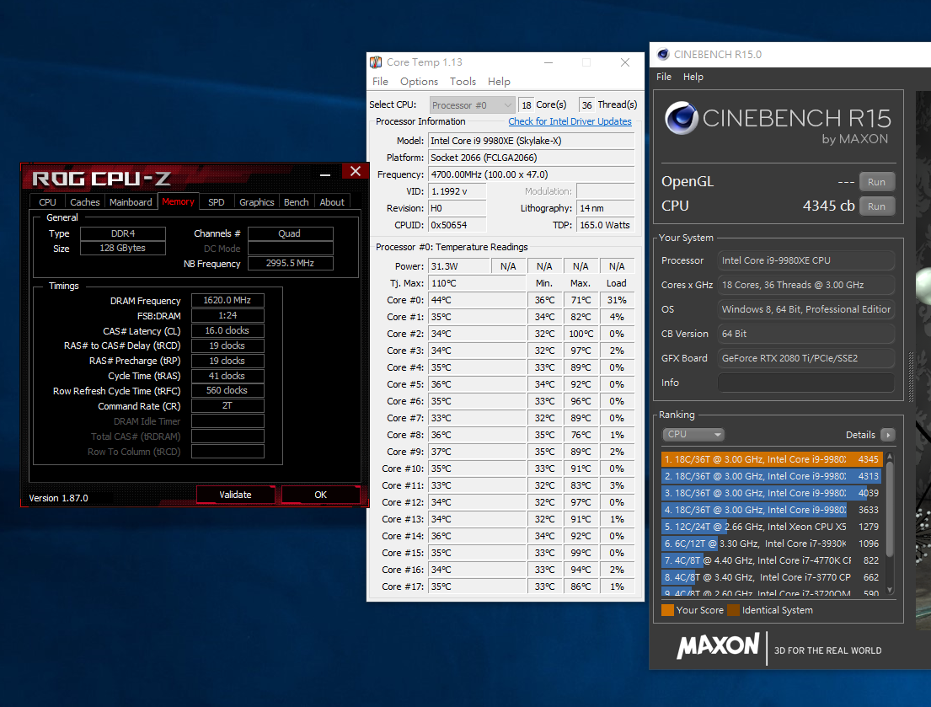Select the Core i7-3770 ranking entry
931x707 pixels.
click(x=771, y=577)
